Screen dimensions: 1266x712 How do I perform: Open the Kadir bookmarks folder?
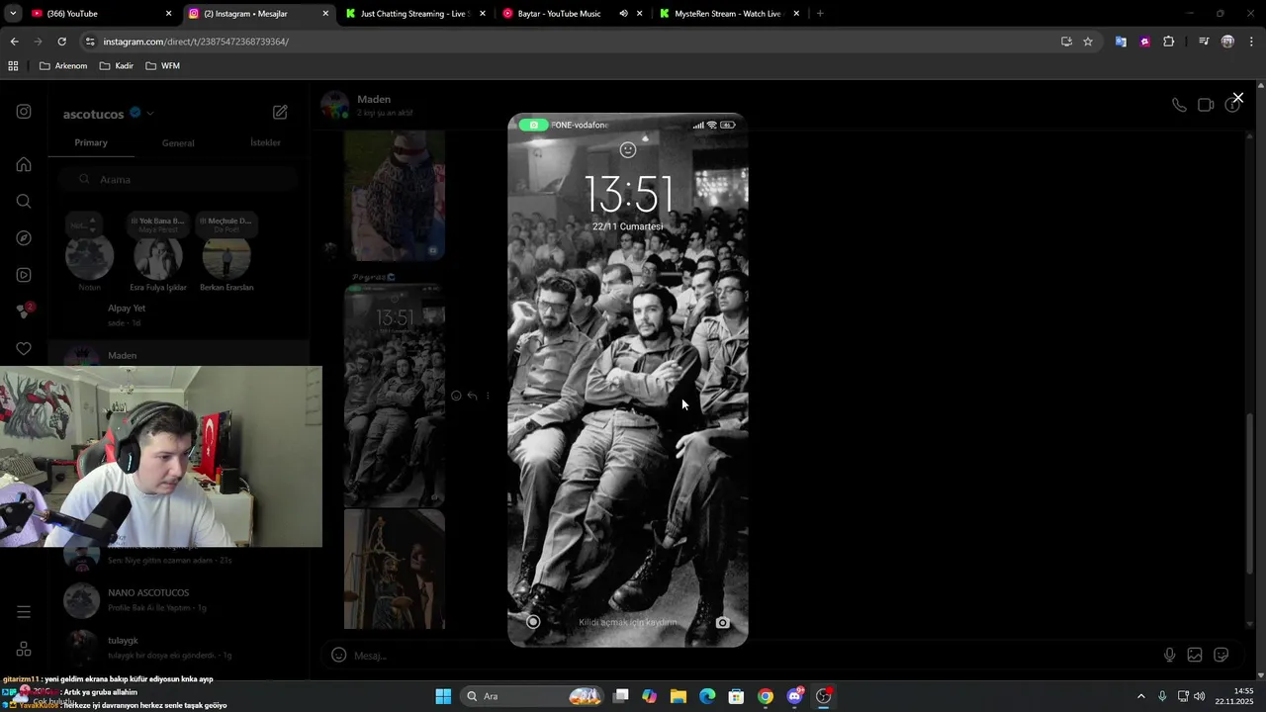click(117, 66)
